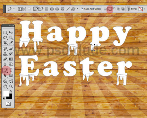Select the History Brush tool
Screen dimensions: 147x118
point(11,54)
